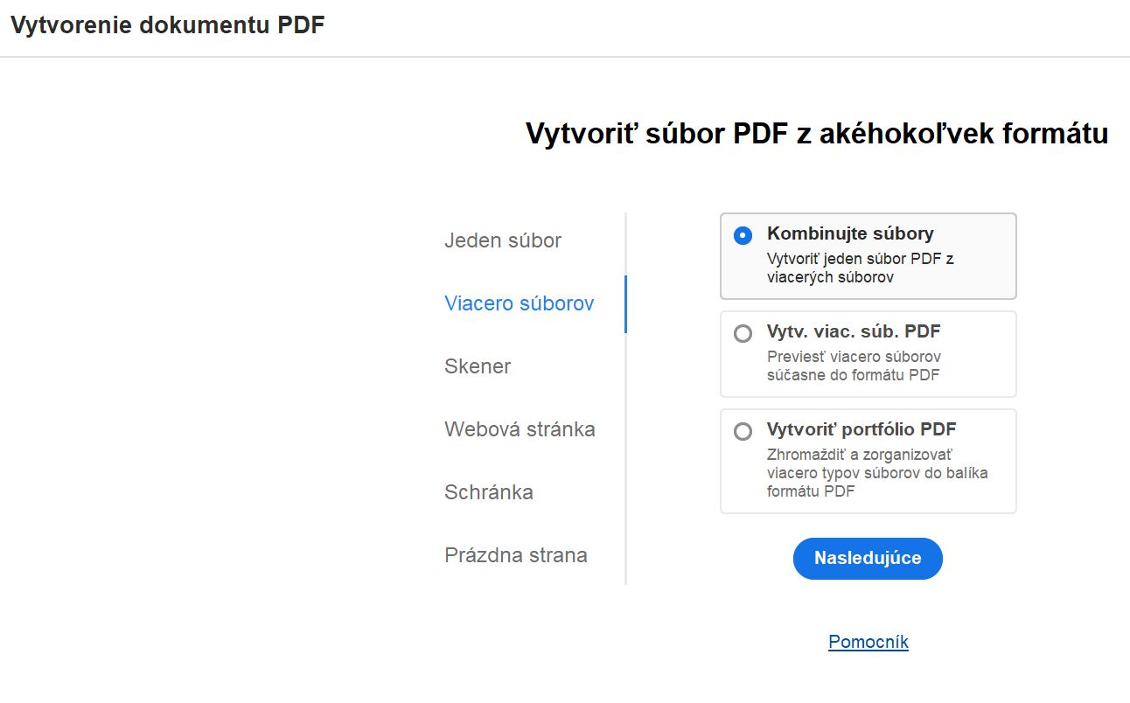Proceed to next step with blue button

(867, 558)
